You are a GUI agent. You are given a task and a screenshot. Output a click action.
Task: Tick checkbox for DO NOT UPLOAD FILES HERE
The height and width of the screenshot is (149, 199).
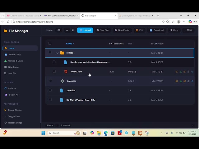point(50,99)
